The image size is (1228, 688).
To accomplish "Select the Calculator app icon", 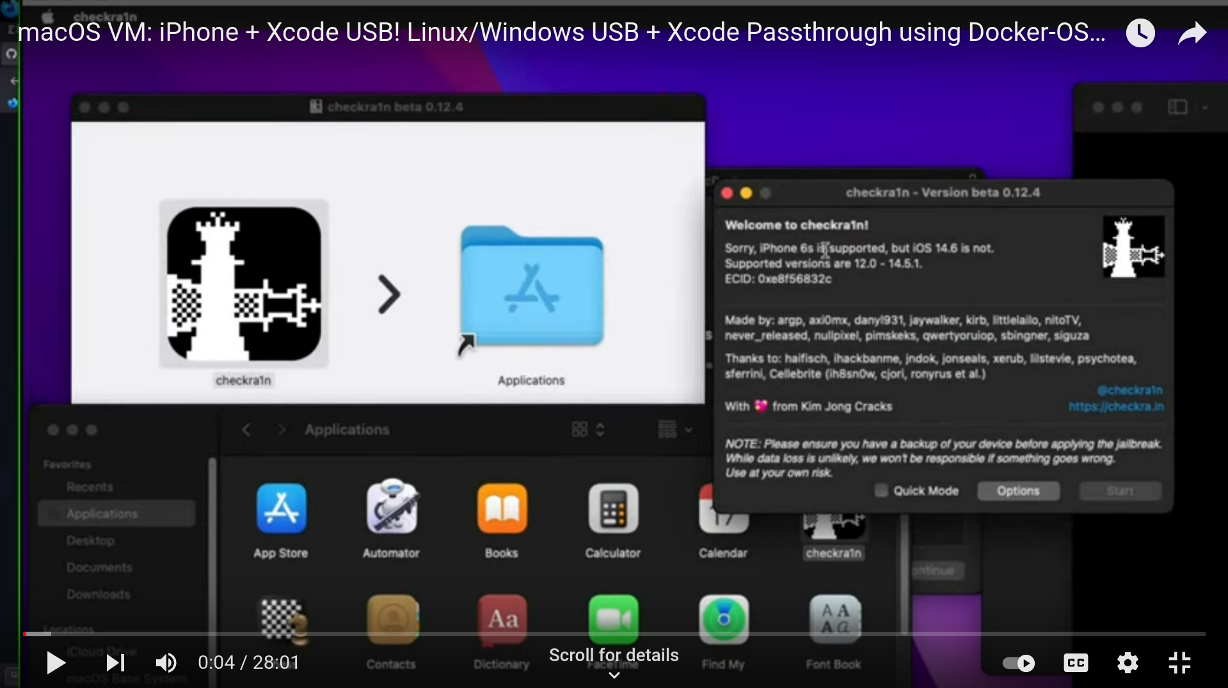I will (612, 510).
